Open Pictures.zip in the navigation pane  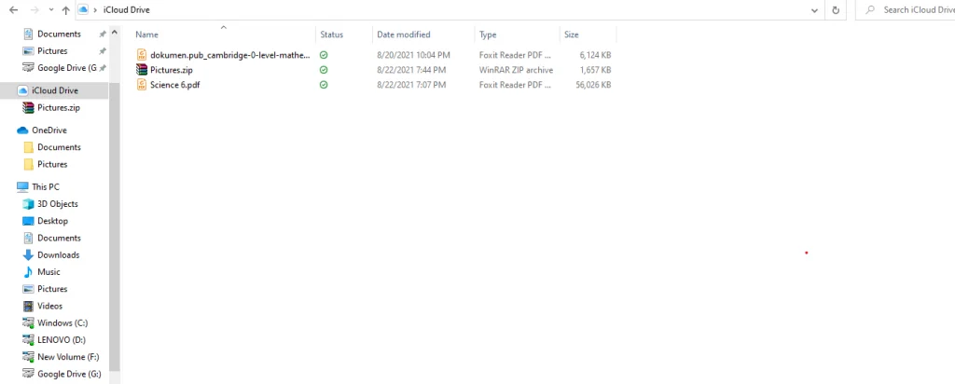point(59,108)
